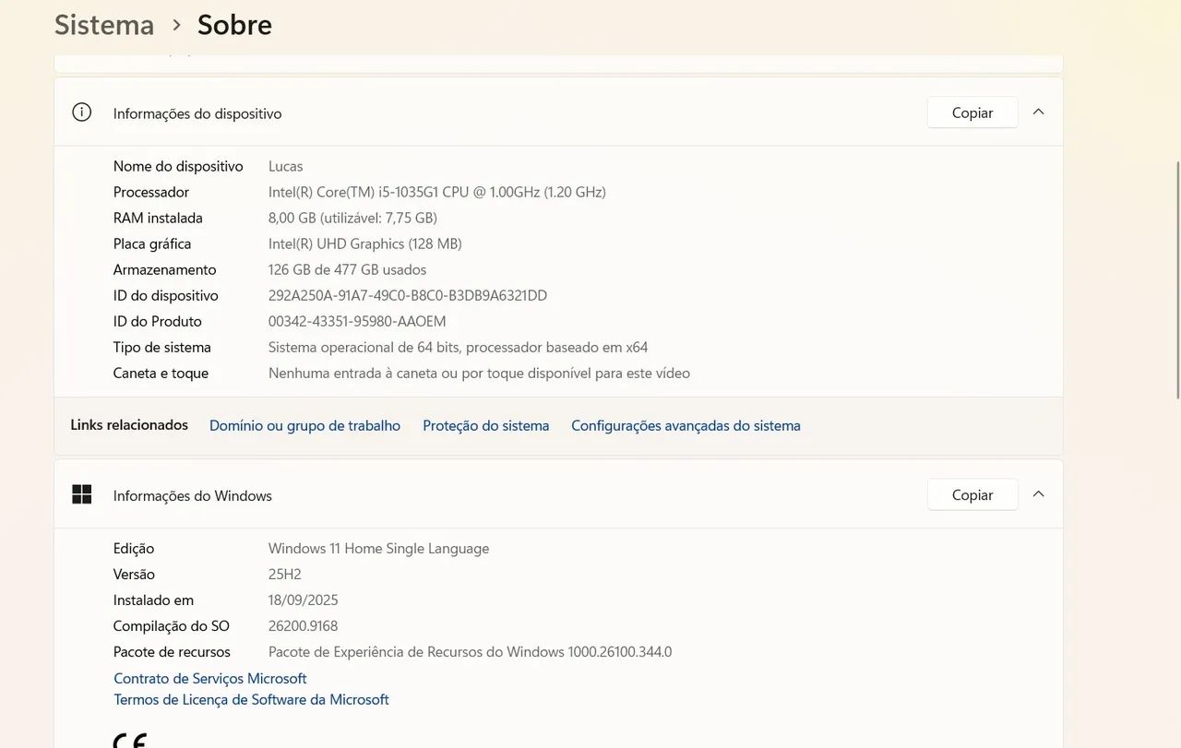Click the Links relacionados label
The height and width of the screenshot is (748, 1181).
(129, 424)
